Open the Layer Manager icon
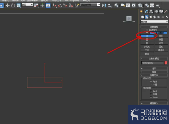The width and height of the screenshot is (169, 124). (116, 5)
